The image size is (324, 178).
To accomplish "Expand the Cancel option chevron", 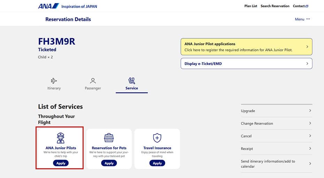I will 310,136.
